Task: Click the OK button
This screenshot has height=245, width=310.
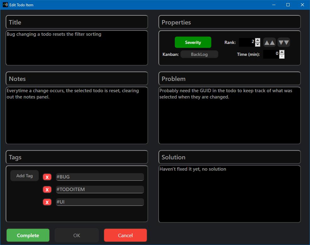Action: click(x=77, y=235)
